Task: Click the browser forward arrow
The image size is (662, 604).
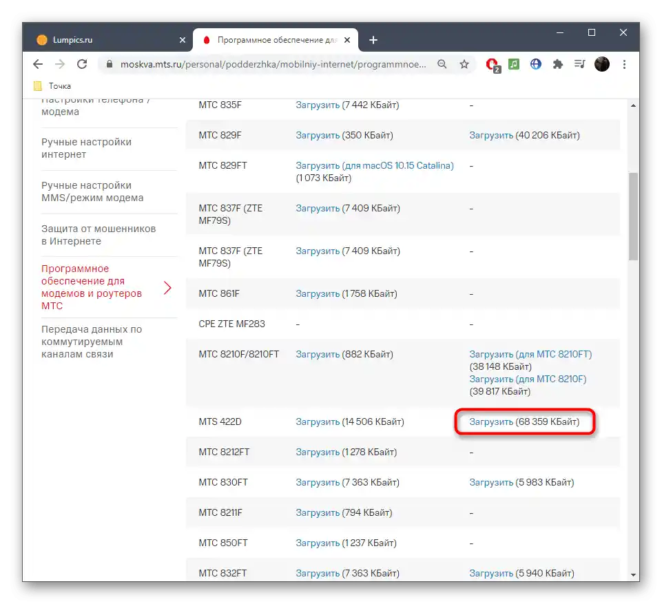Action: (60, 64)
